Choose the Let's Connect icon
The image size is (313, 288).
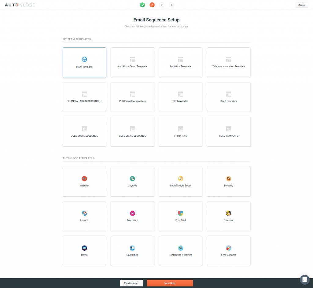click(x=229, y=248)
